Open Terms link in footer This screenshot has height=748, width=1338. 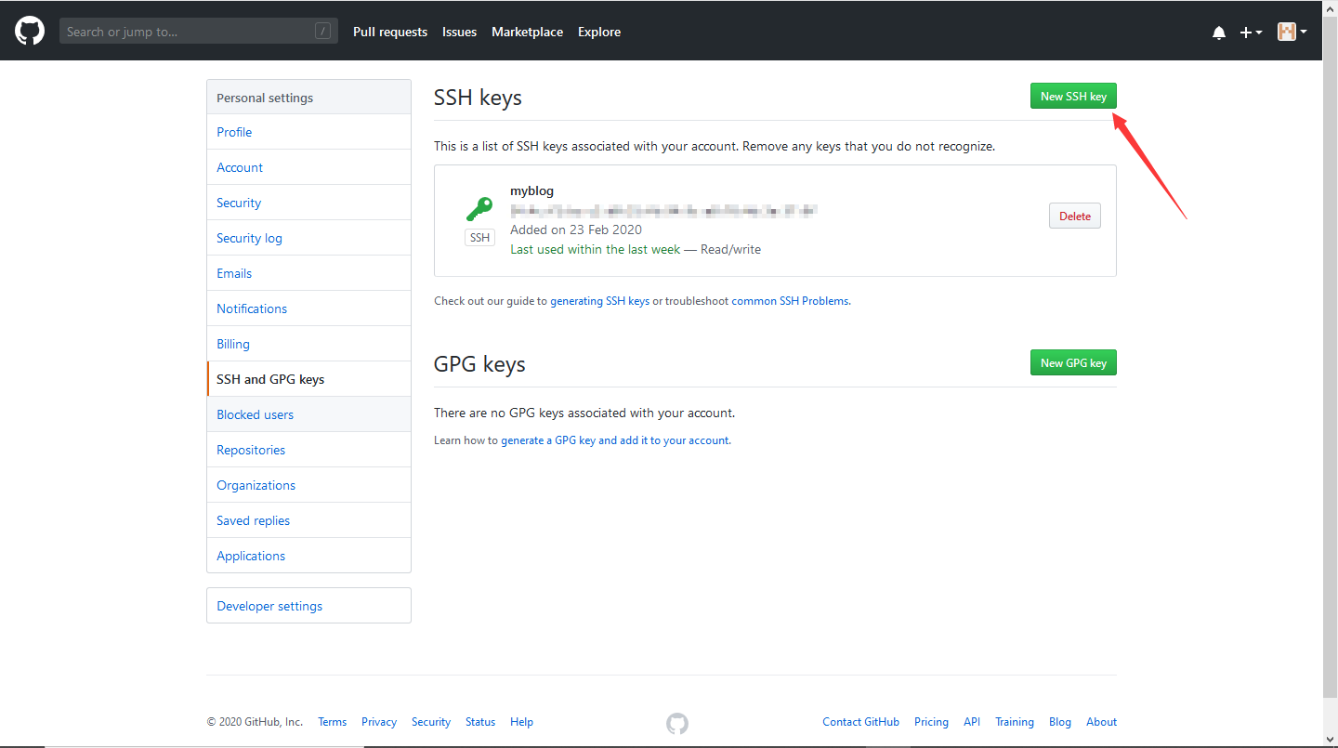click(x=332, y=722)
